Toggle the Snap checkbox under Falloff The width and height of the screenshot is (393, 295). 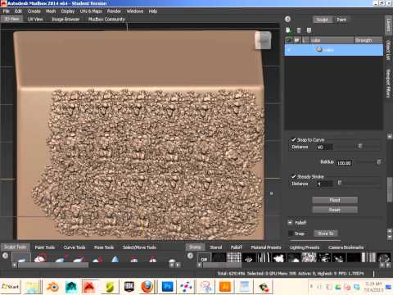point(291,234)
